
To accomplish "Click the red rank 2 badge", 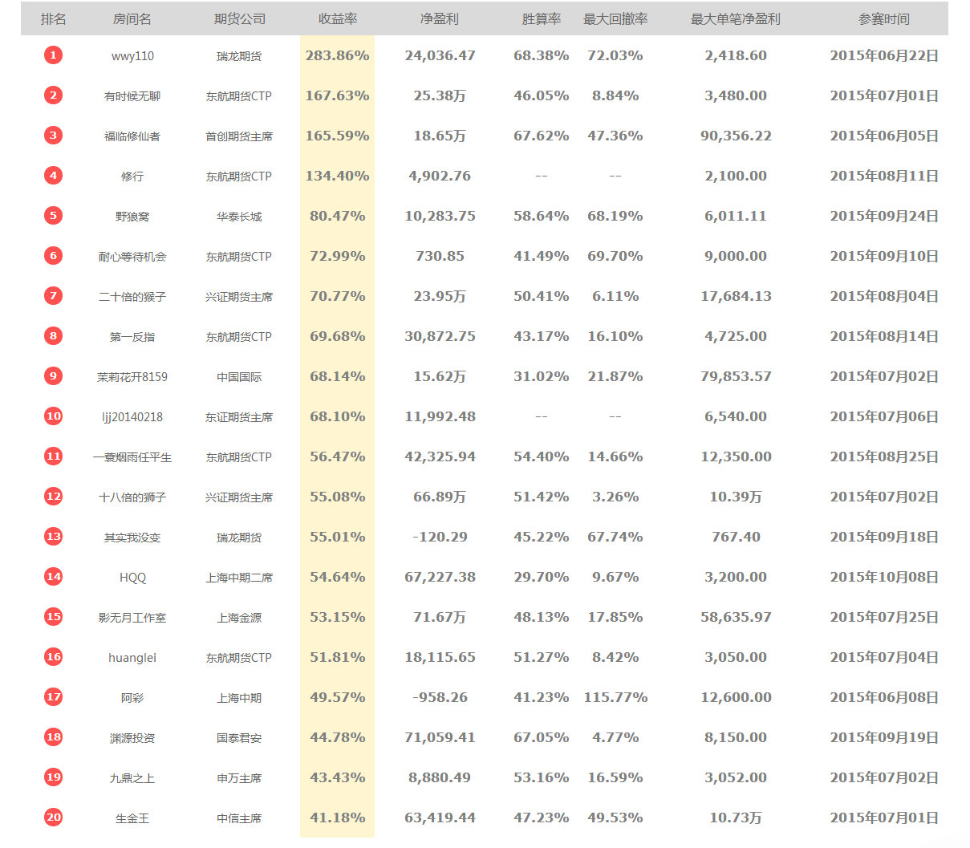I will (x=53, y=95).
